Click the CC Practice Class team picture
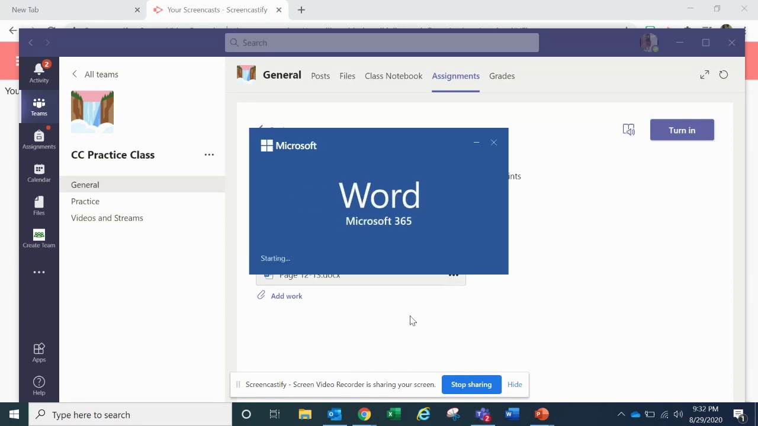 point(92,112)
